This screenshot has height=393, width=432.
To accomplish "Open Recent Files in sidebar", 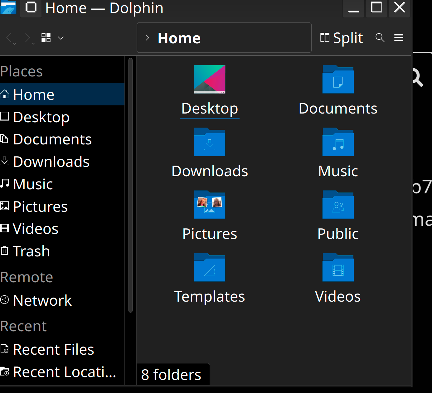I will [x=53, y=349].
